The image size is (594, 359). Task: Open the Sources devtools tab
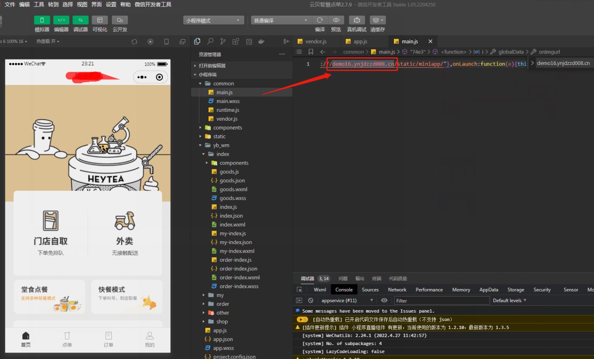(x=370, y=290)
